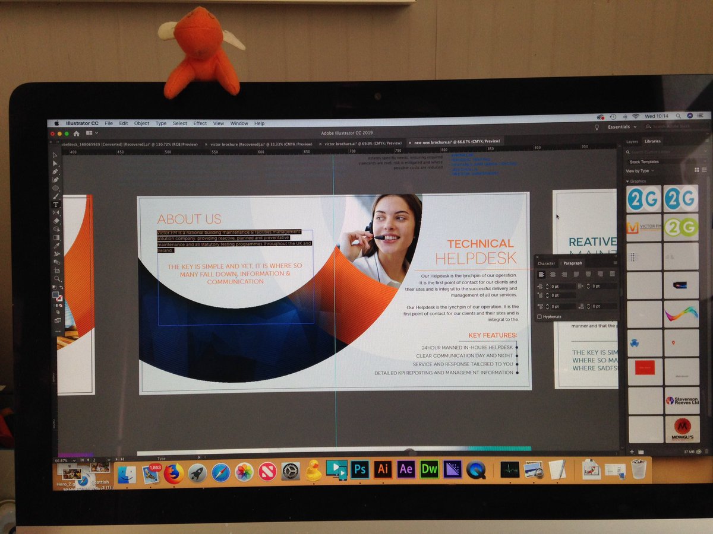
Task: Open the View by Type dropdown
Action: [641, 171]
